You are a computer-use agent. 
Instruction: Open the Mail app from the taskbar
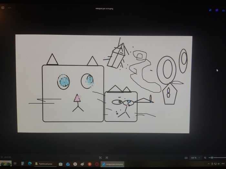68,164
